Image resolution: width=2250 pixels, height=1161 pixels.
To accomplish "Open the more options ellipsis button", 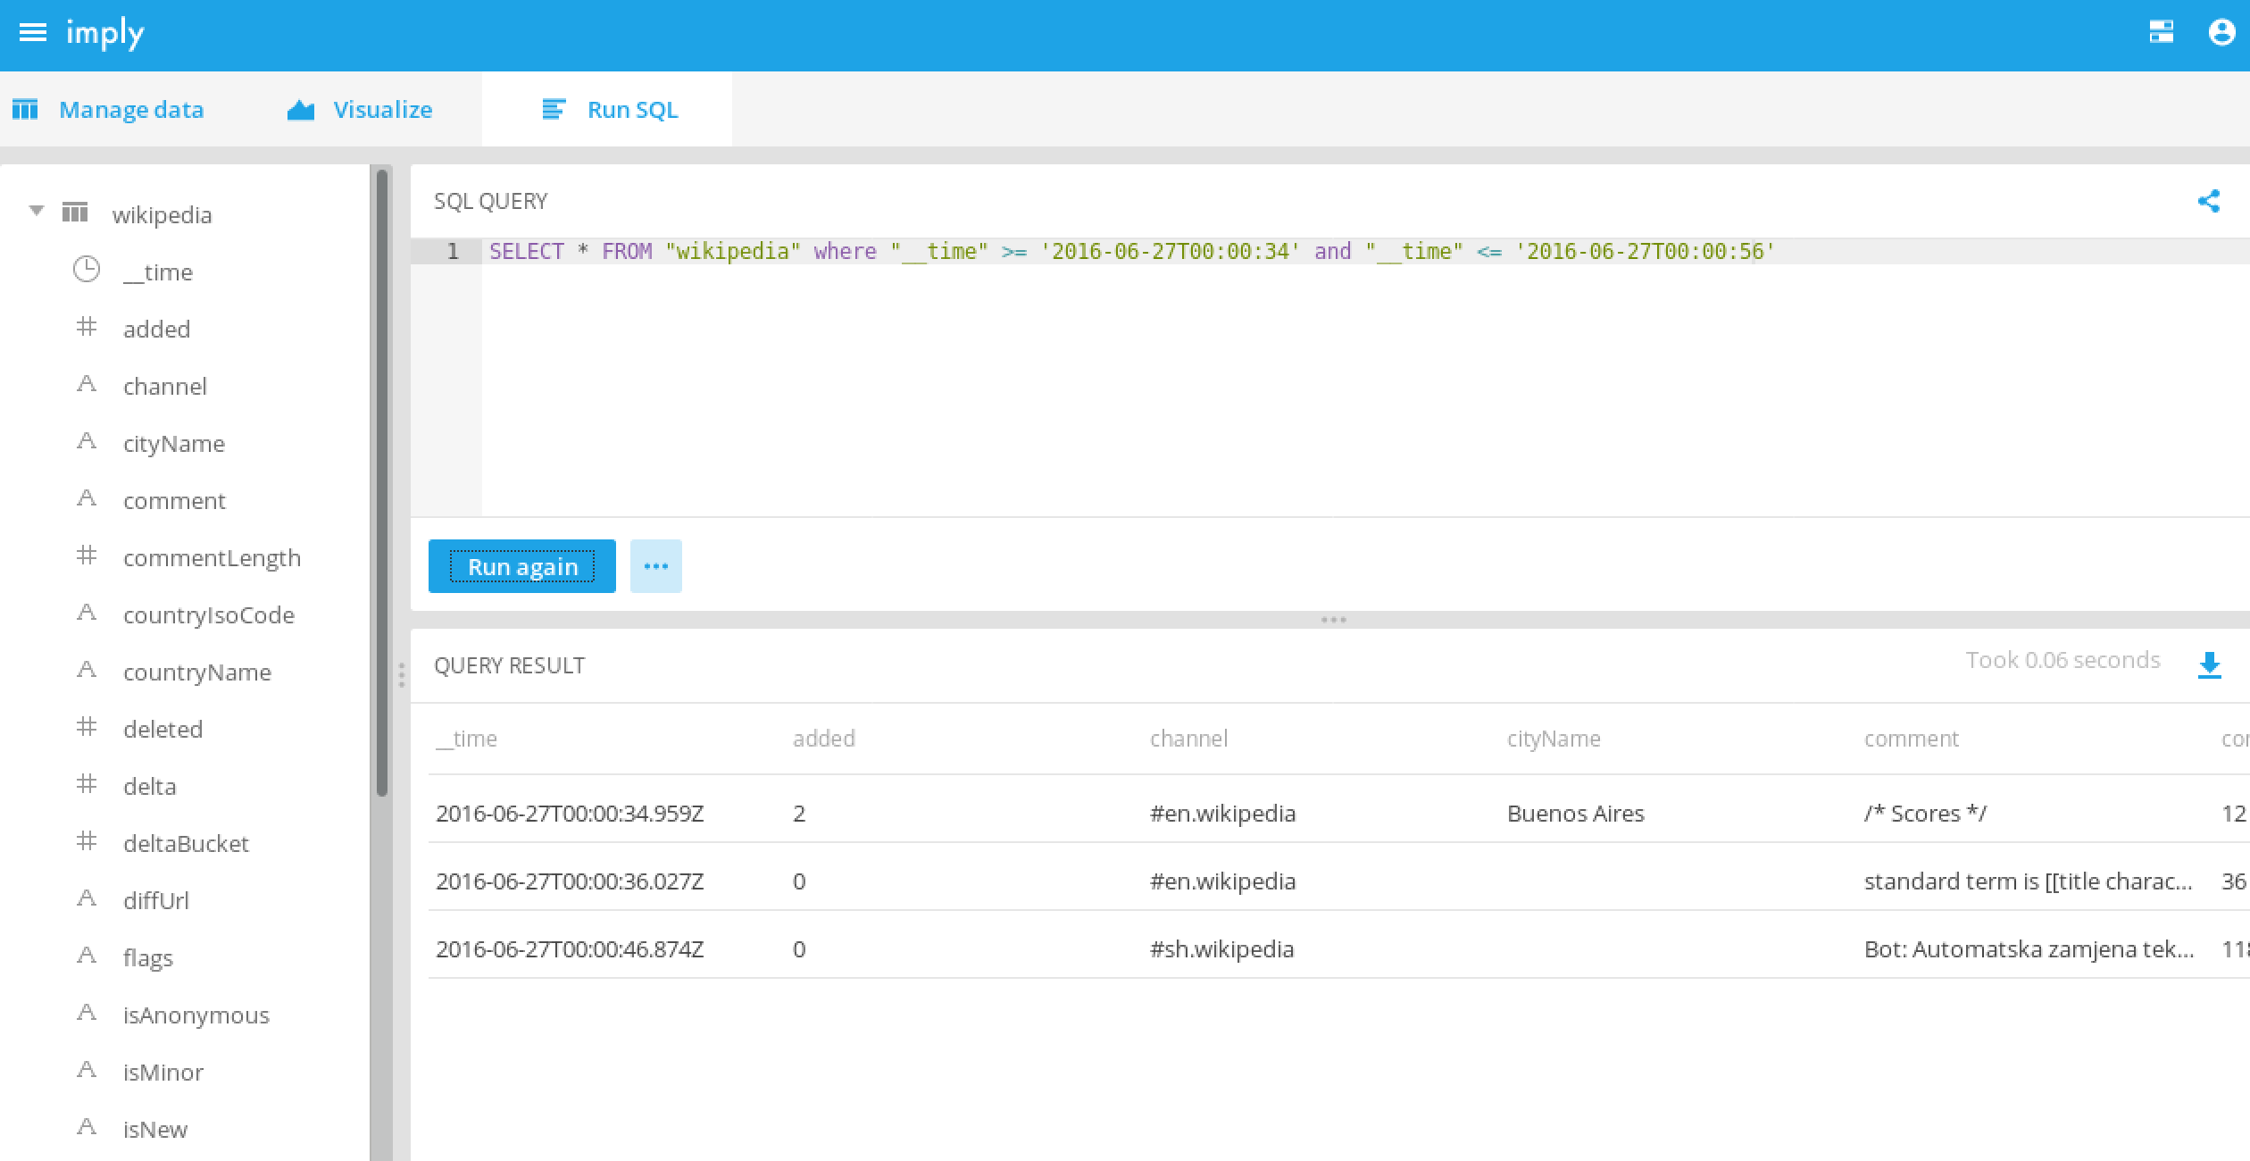I will pyautogui.click(x=655, y=566).
